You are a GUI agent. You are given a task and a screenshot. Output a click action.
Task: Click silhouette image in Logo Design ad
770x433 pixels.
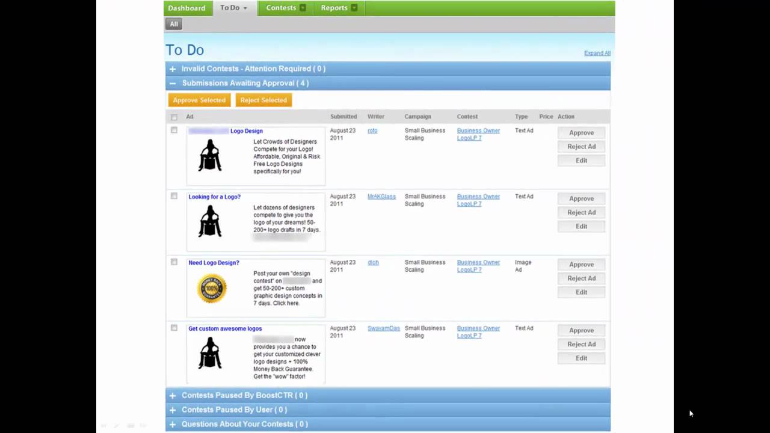pyautogui.click(x=211, y=155)
